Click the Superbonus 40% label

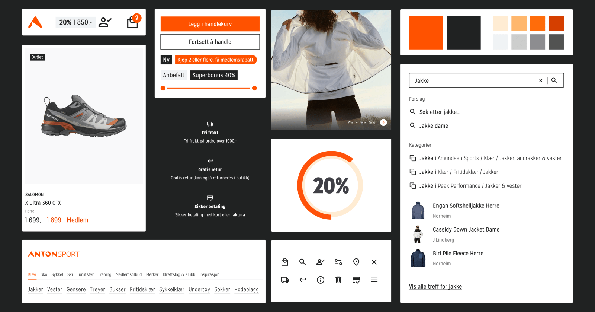[214, 75]
